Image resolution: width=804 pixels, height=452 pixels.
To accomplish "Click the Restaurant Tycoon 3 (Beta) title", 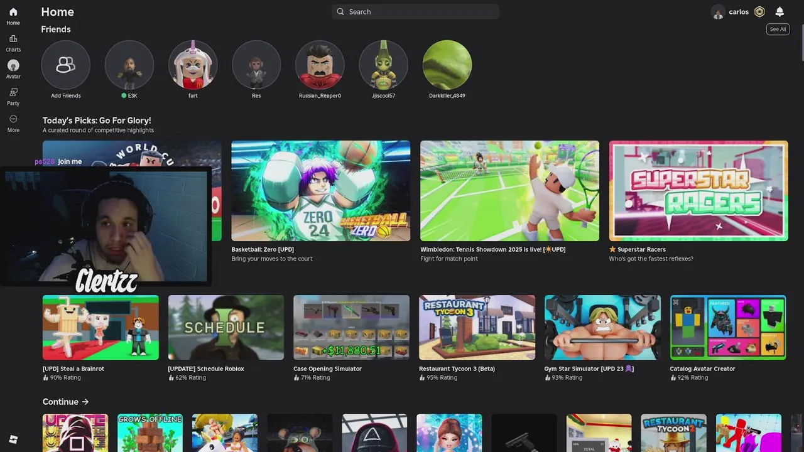I will pos(457,369).
